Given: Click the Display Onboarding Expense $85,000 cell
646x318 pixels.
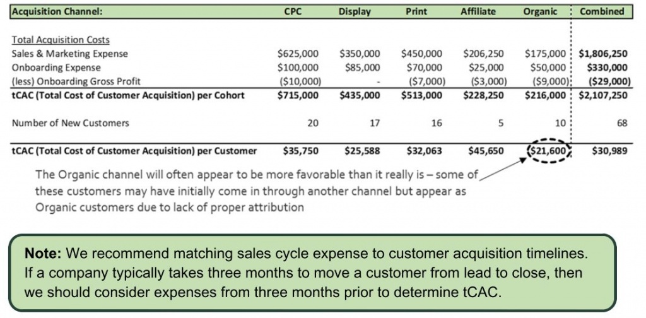Looking at the screenshot, I should (x=363, y=67).
